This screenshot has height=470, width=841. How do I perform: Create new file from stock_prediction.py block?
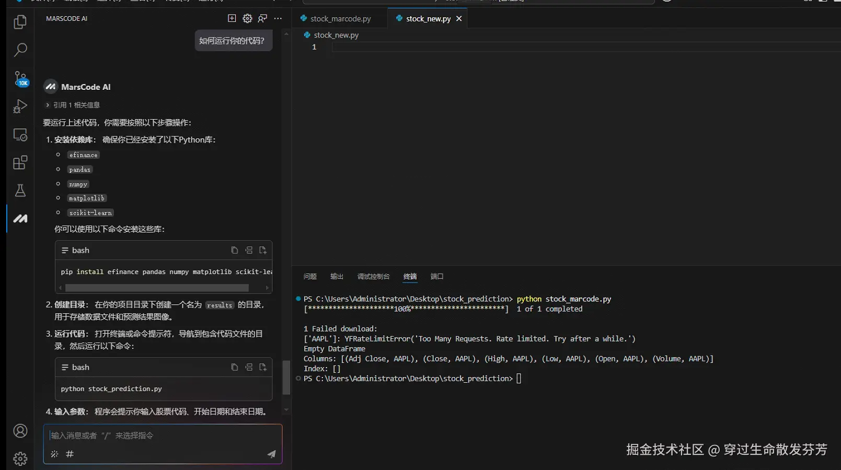coord(263,367)
